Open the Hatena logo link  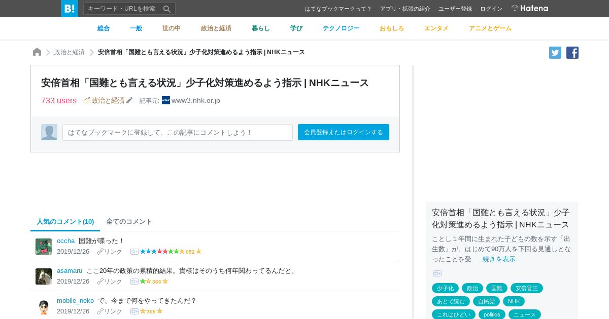(x=529, y=9)
